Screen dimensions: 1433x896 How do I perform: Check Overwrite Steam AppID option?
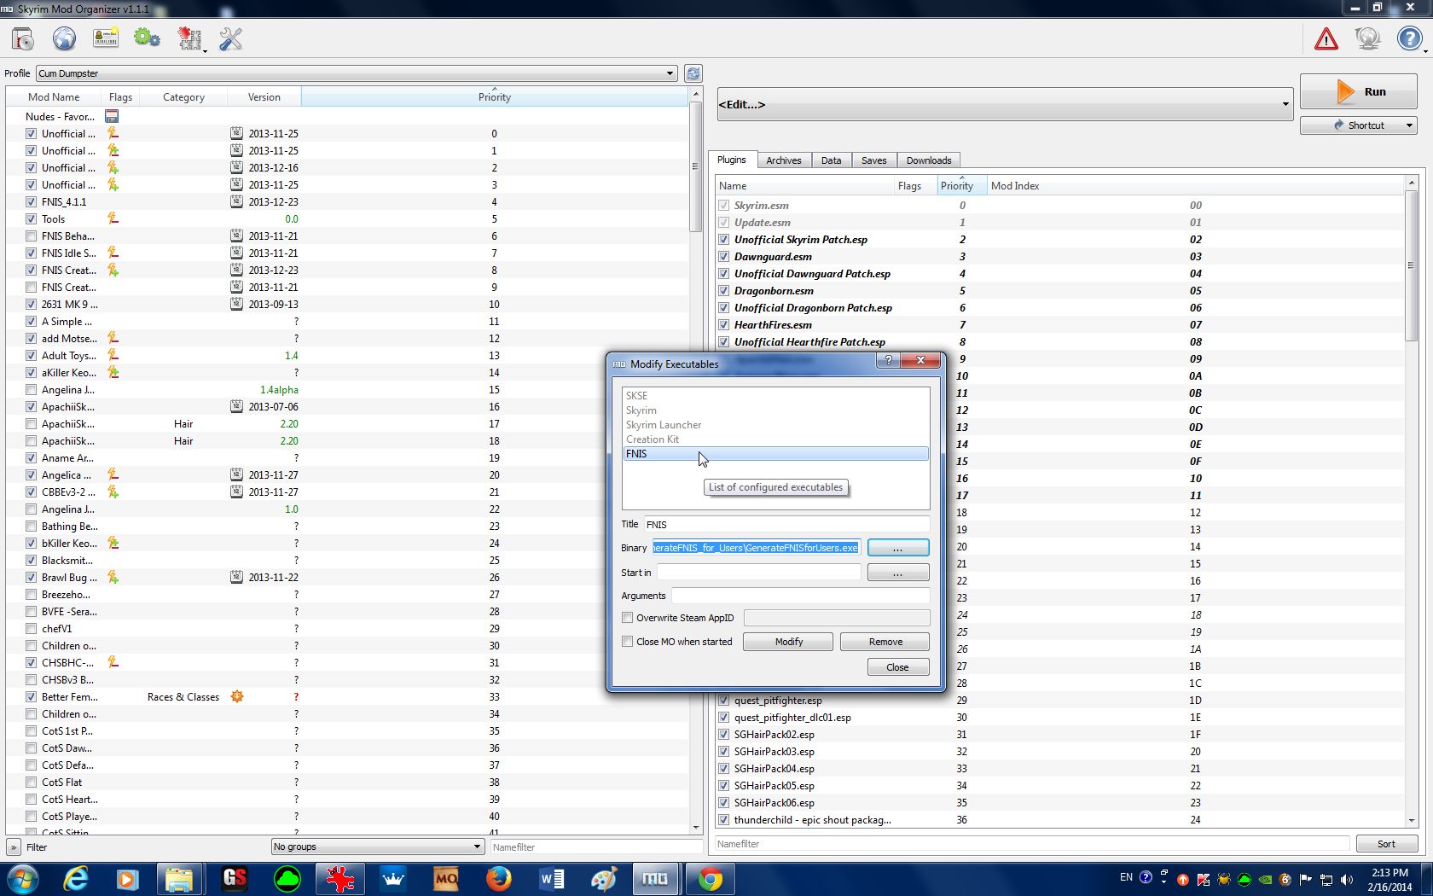click(628, 618)
